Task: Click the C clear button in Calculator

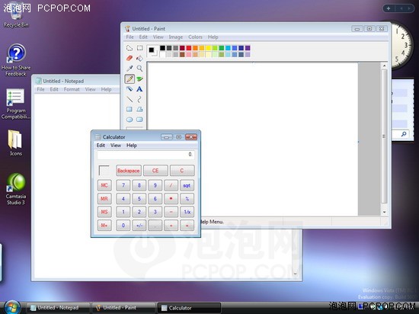Action: [x=182, y=171]
